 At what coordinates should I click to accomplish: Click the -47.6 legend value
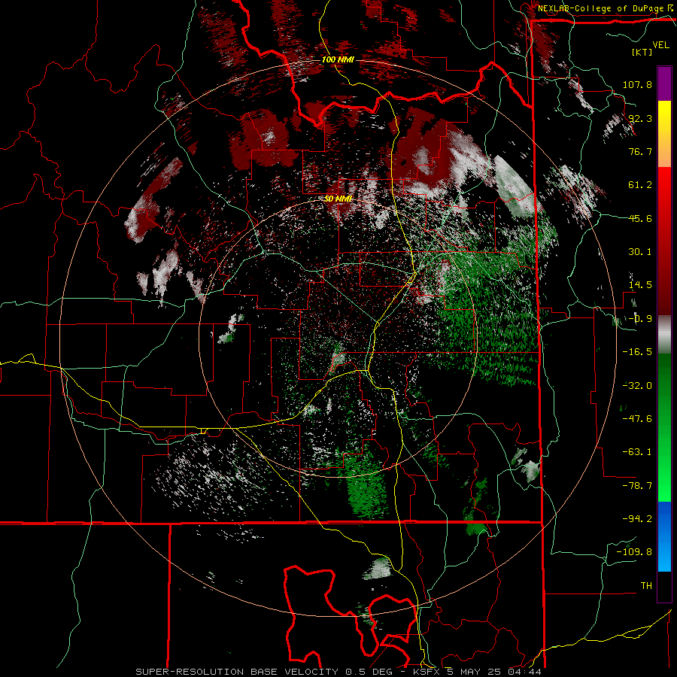(637, 419)
